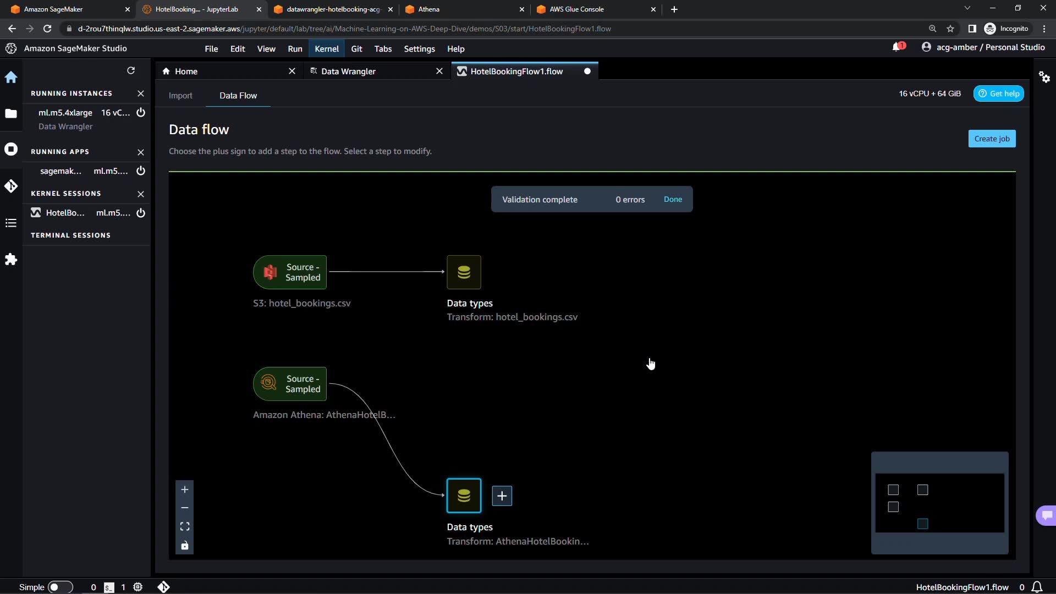Image resolution: width=1056 pixels, height=594 pixels.
Task: Click the extension manager puzzle icon
Action: click(11, 260)
